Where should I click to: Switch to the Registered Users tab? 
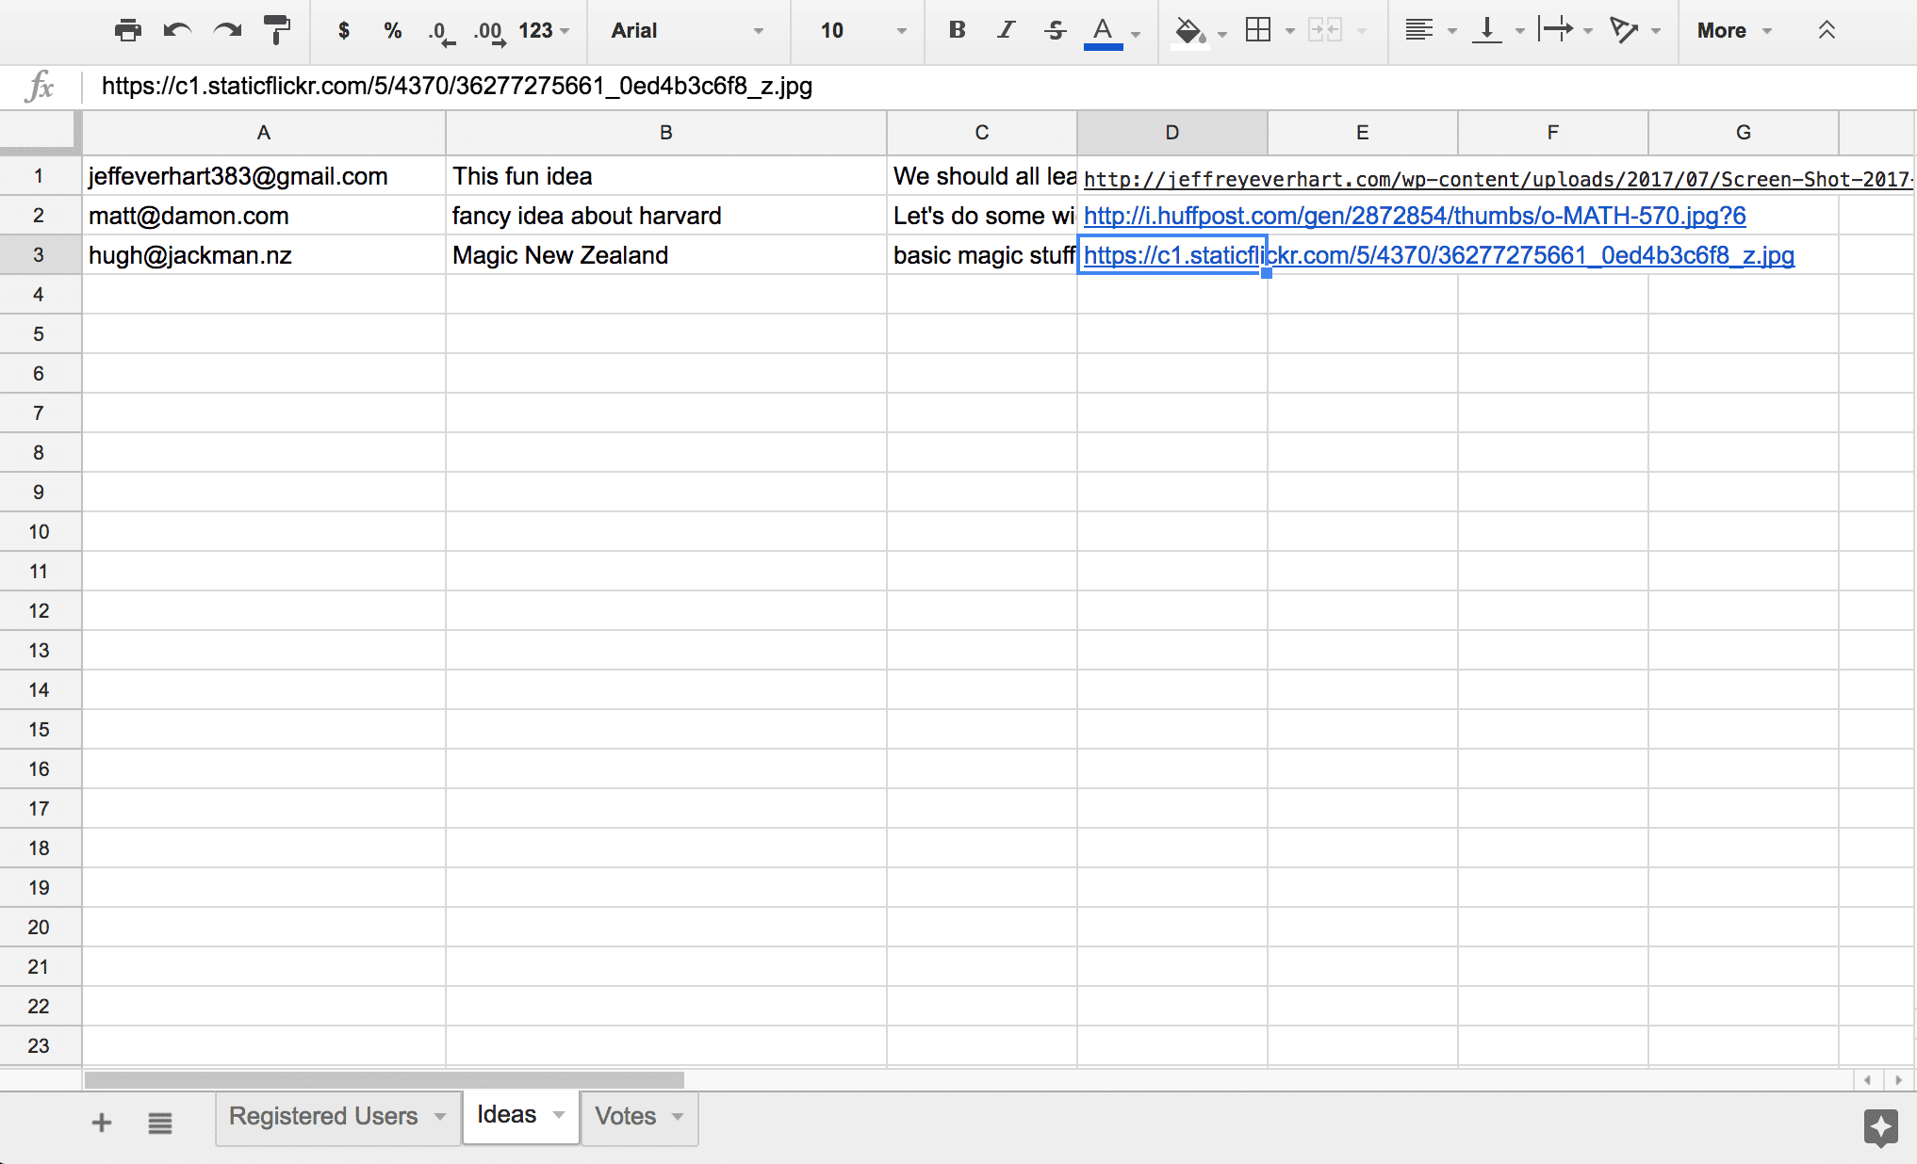[x=324, y=1117]
